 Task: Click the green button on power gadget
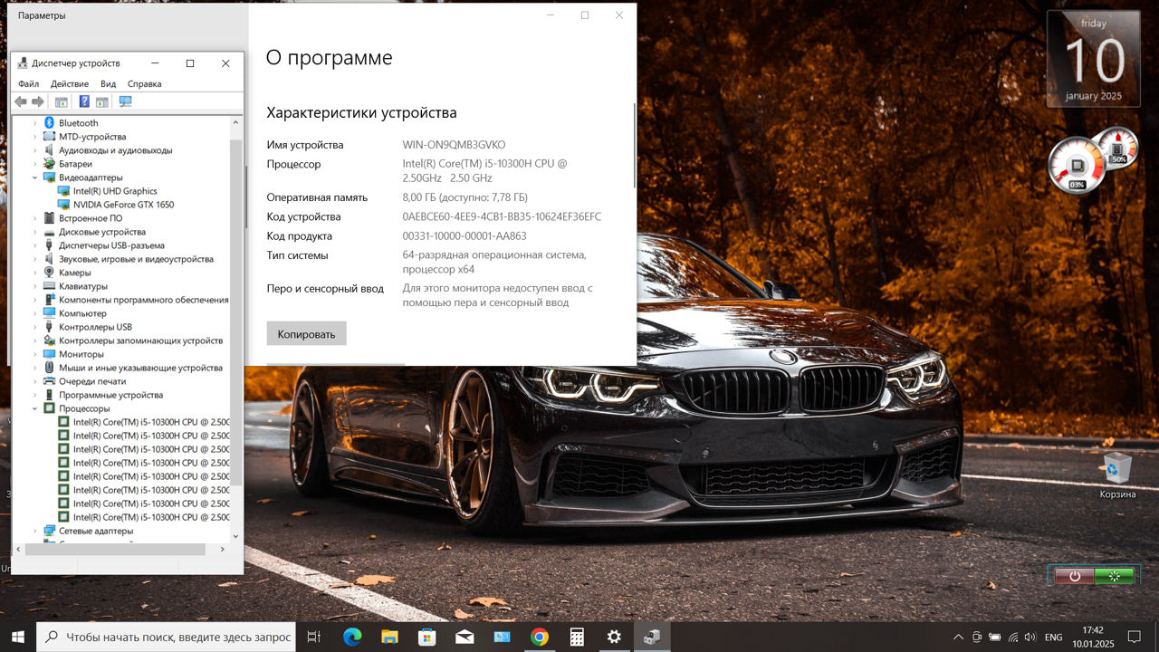click(1114, 576)
